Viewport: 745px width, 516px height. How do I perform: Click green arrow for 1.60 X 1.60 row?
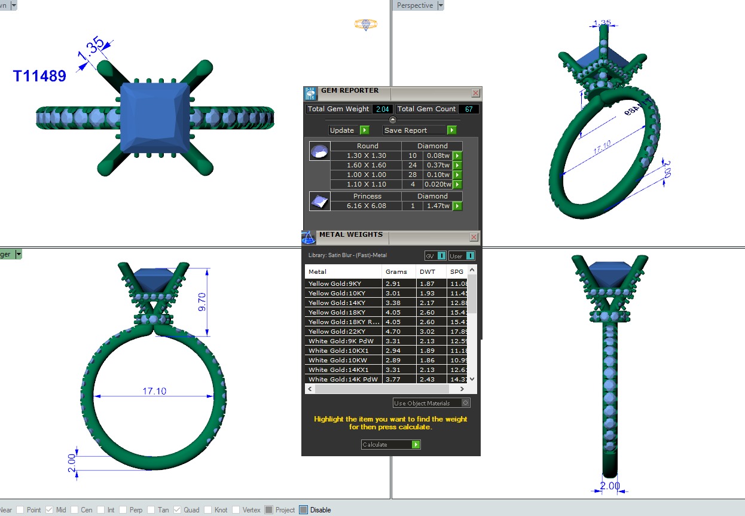tap(457, 166)
